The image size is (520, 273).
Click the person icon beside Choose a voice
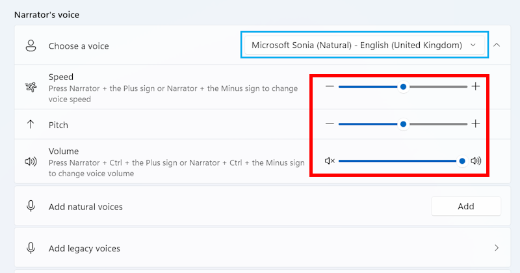click(30, 45)
